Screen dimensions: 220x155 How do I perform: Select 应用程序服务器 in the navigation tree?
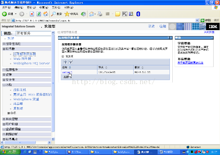pyautogui.click(x=25, y=54)
